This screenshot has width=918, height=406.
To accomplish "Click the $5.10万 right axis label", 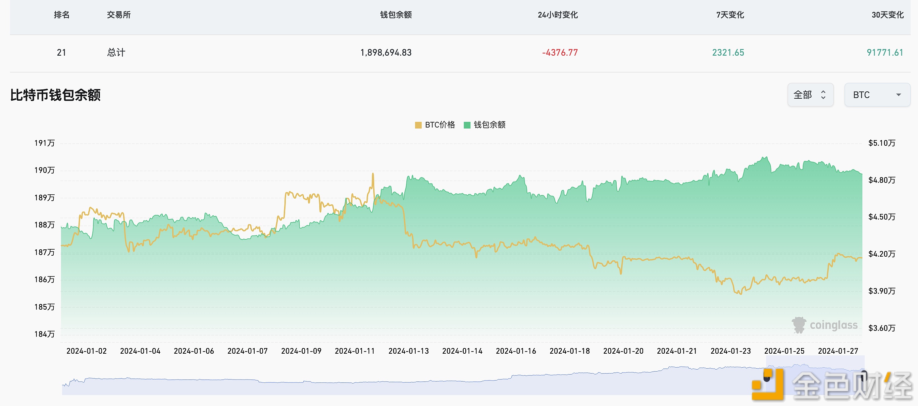I will click(882, 143).
